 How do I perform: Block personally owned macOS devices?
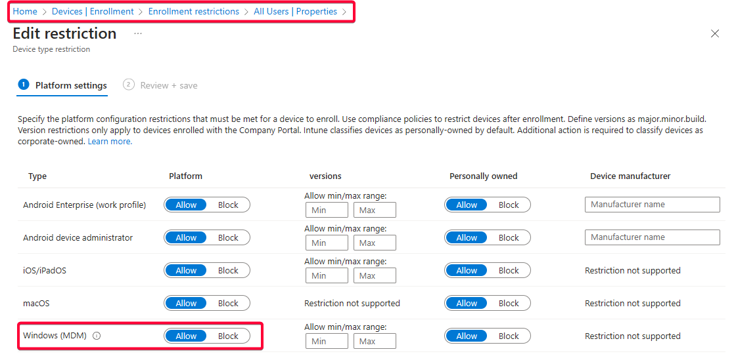(509, 303)
